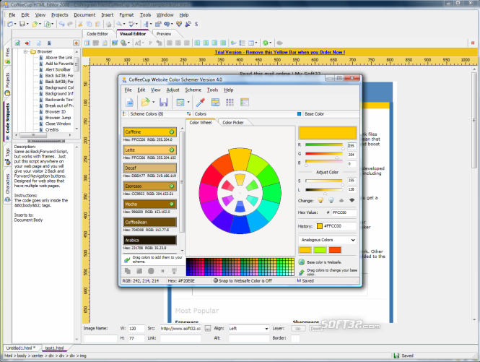
Task: Click the red arrow icon in snippets panel
Action: point(27,43)
